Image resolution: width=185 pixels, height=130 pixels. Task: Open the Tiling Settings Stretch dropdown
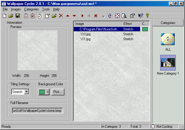[x=27, y=92]
